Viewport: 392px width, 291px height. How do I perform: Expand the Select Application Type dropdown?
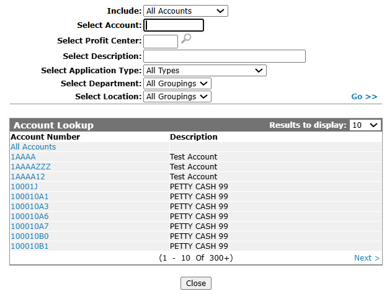click(x=205, y=71)
